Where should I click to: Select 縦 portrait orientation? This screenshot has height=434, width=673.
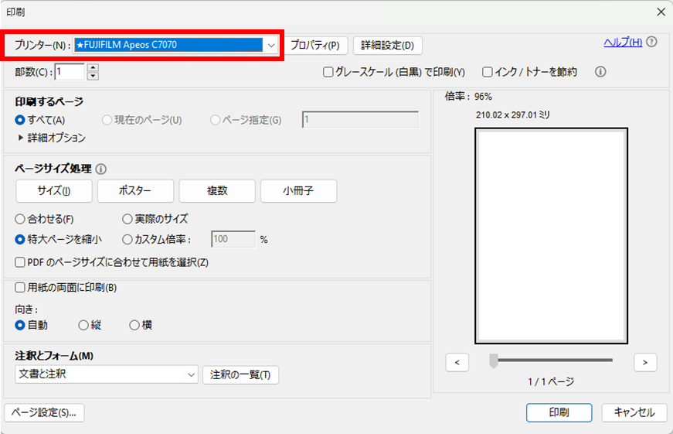pos(83,325)
